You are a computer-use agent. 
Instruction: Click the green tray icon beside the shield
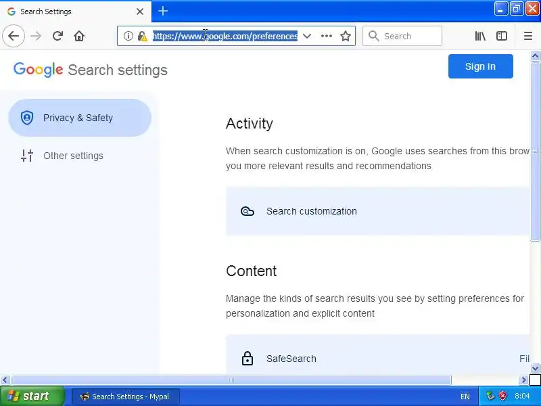[490, 396]
